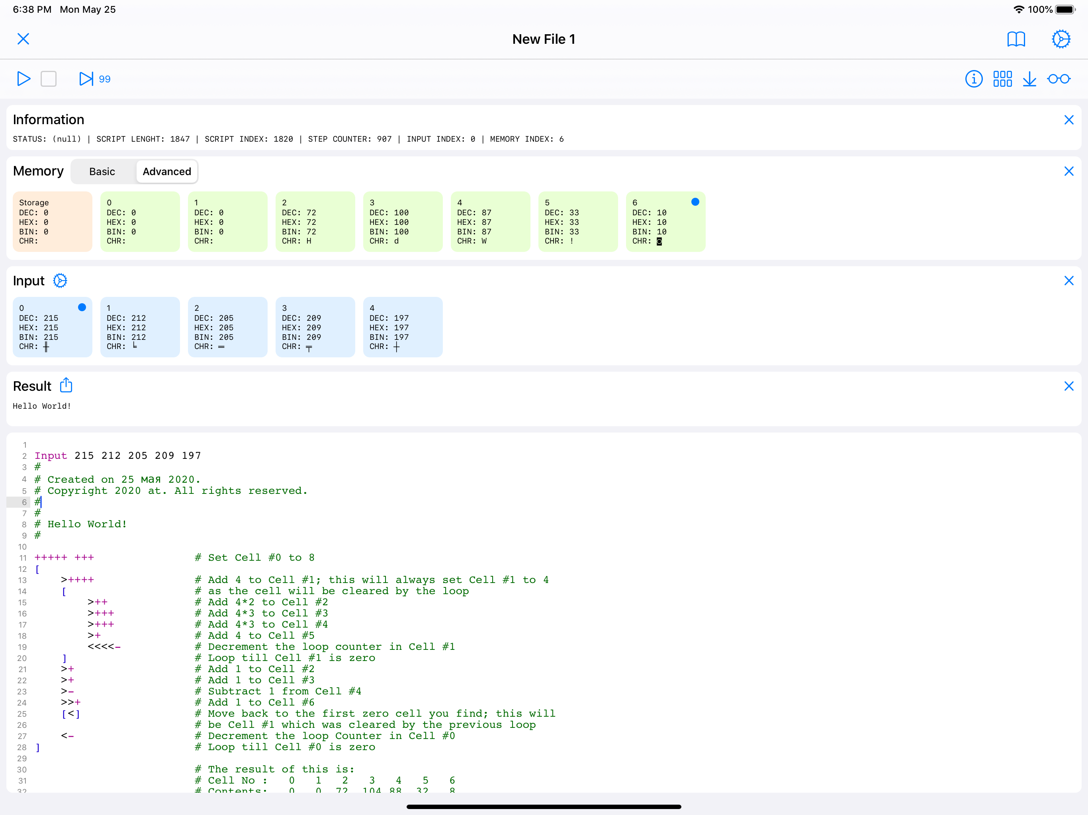1088x815 pixels.
Task: Stop script execution
Action: click(48, 79)
